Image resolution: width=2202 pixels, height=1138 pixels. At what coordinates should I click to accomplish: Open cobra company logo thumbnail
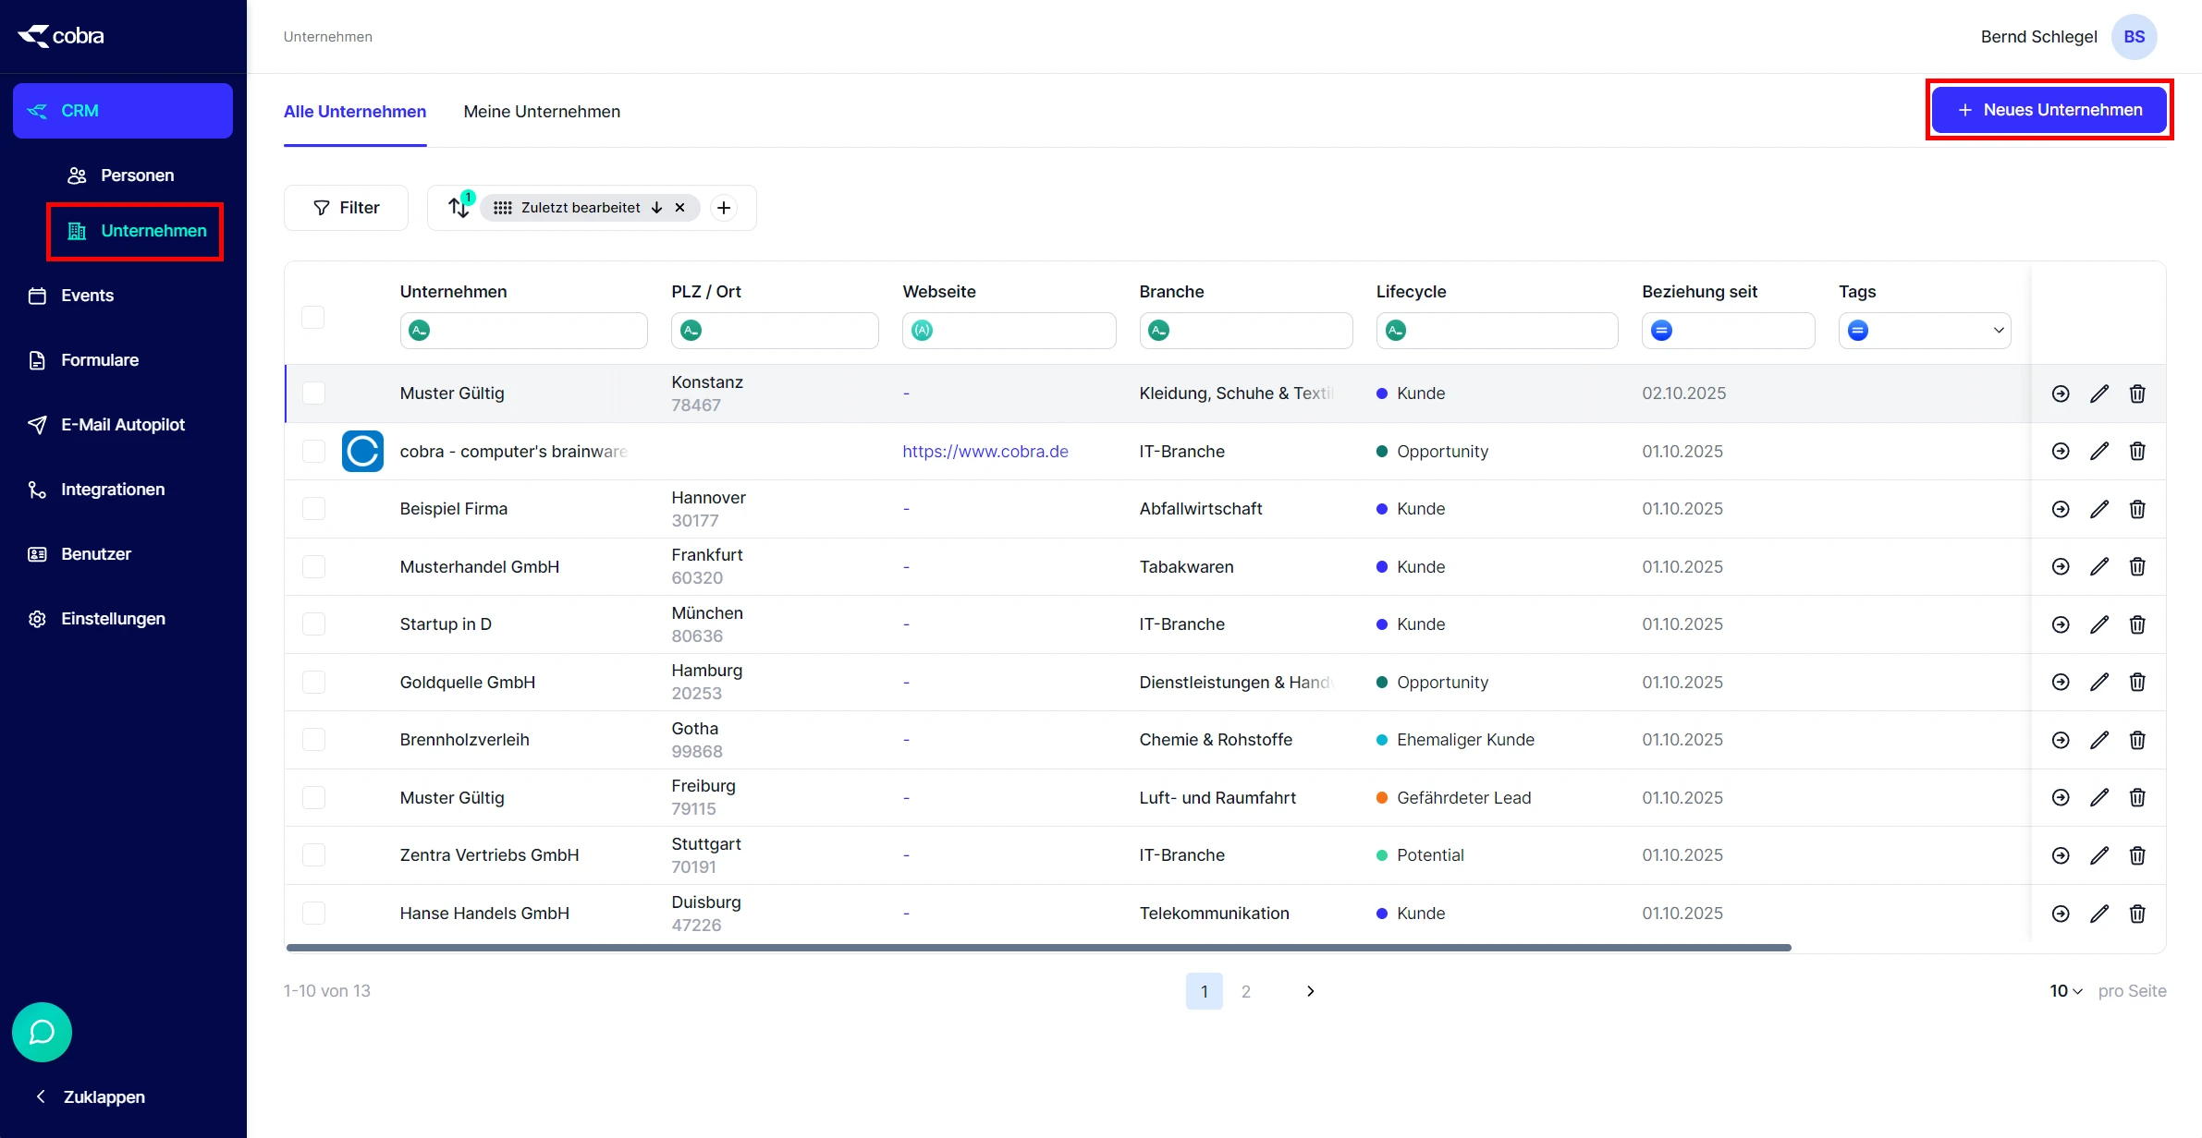(362, 451)
